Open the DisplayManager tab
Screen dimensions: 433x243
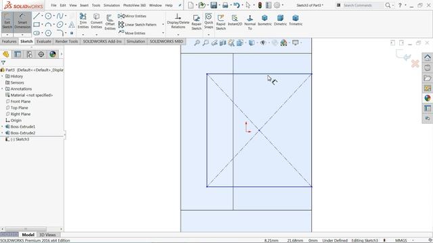click(x=53, y=54)
